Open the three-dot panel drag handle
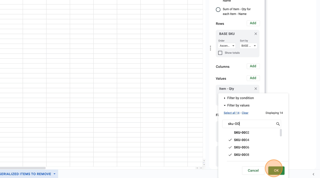This screenshot has height=178, width=320. (210, 48)
